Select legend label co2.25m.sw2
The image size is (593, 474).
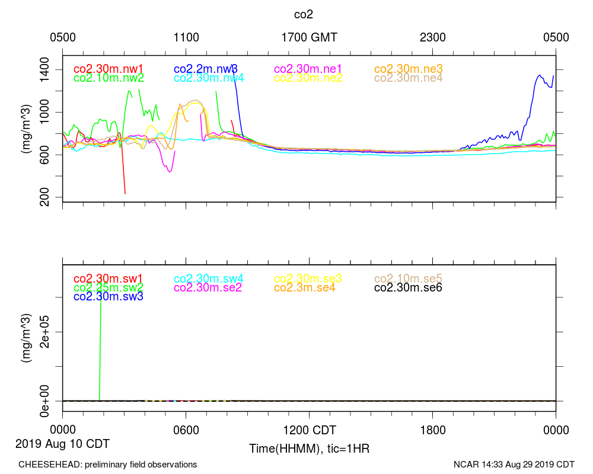[x=109, y=287]
